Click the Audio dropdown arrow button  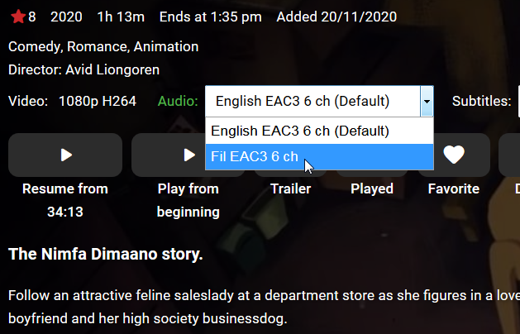pyautogui.click(x=427, y=102)
